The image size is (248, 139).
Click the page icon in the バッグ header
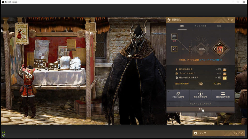[x=235, y=133]
